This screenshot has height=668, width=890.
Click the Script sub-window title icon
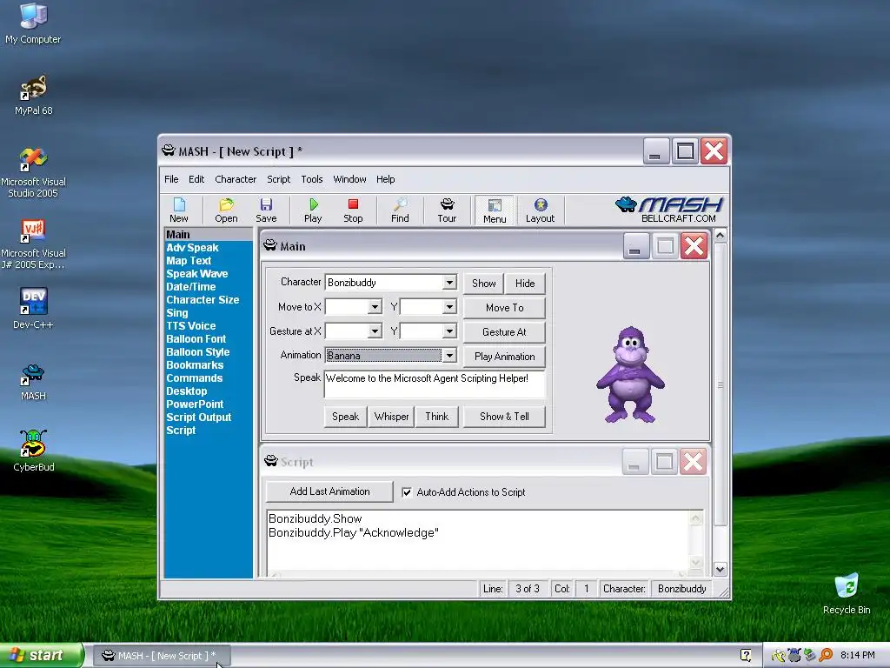point(271,461)
